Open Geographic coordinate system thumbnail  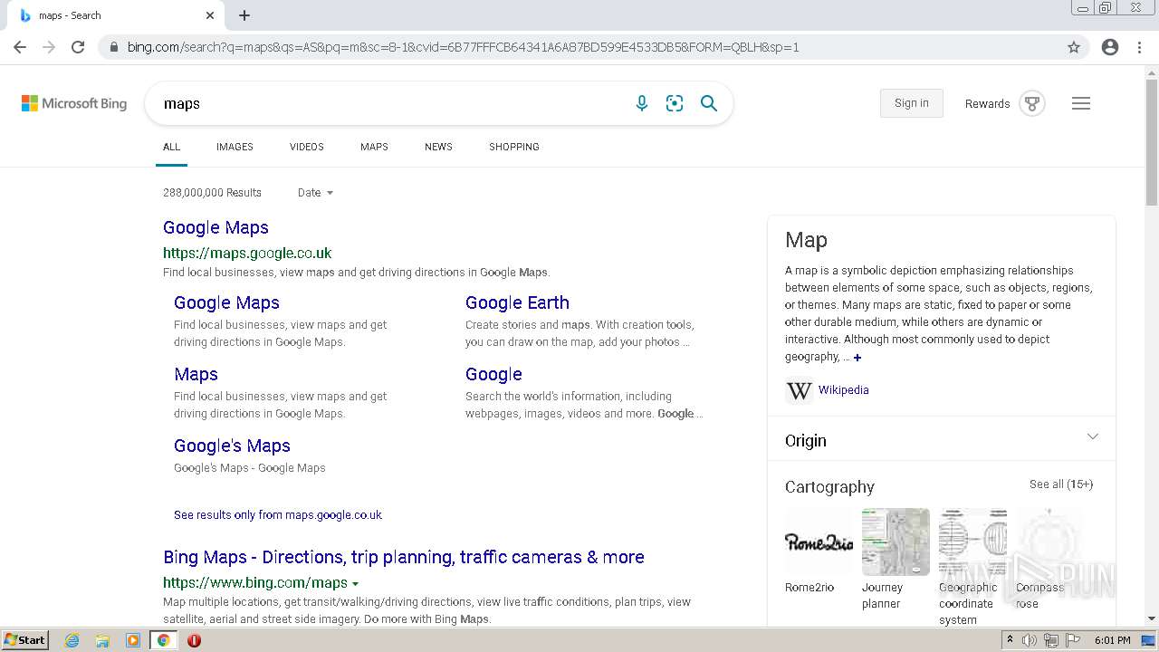tap(972, 542)
